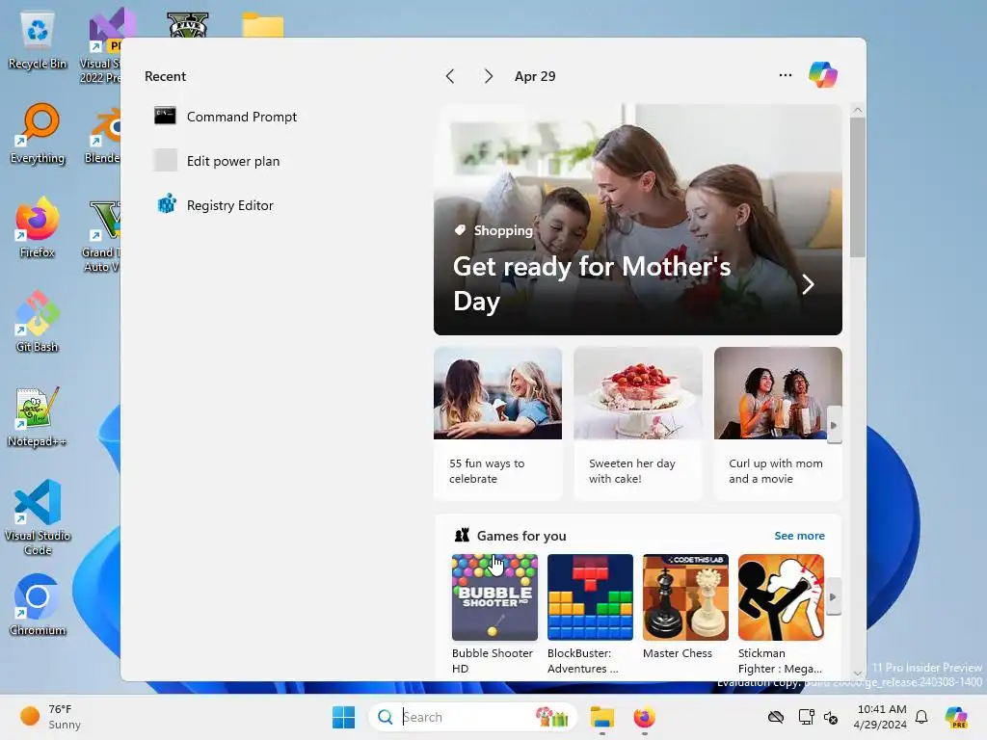Open the Recycle Bin desktop icon
Viewport: 987px width, 740px height.
pyautogui.click(x=38, y=39)
